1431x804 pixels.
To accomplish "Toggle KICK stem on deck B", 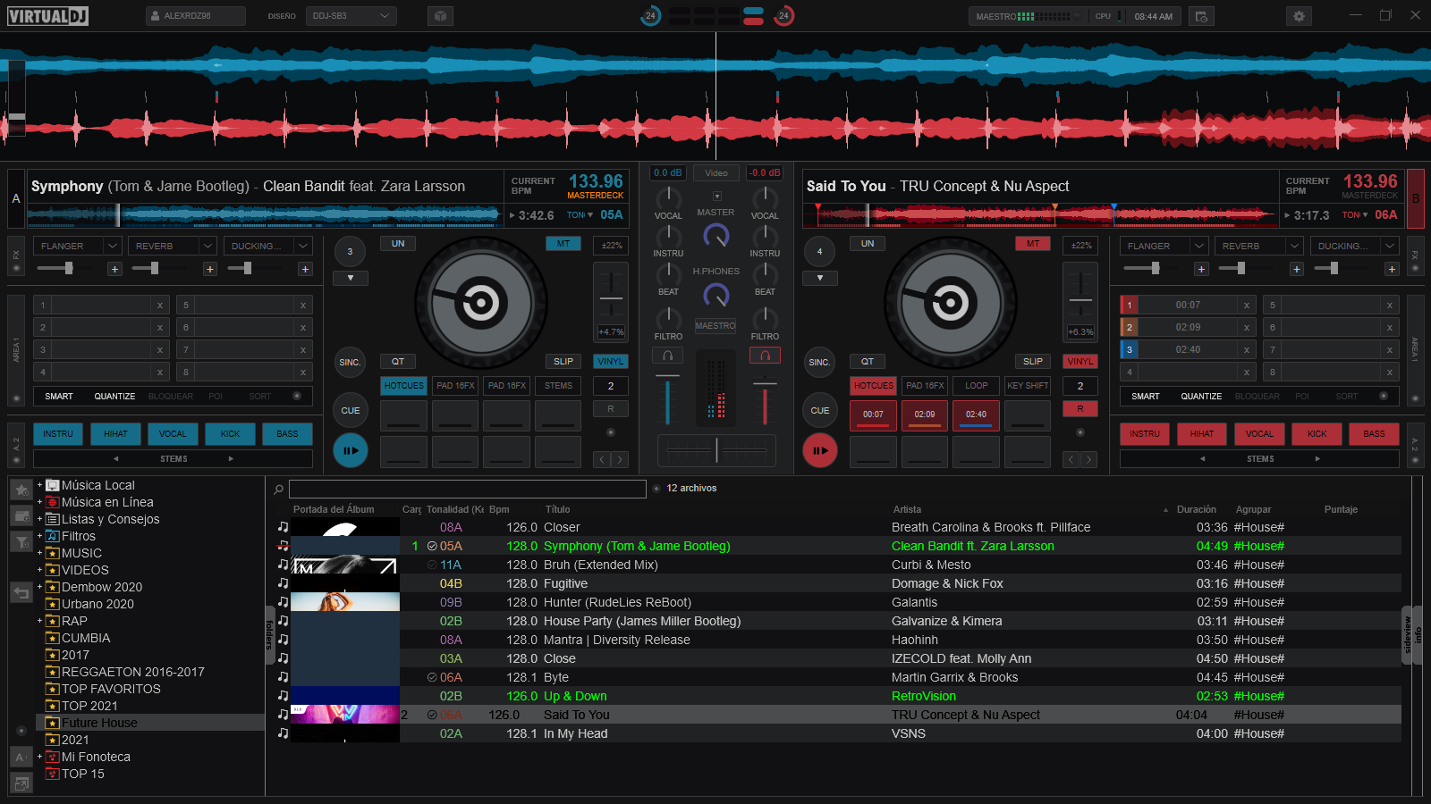I will tap(1317, 434).
